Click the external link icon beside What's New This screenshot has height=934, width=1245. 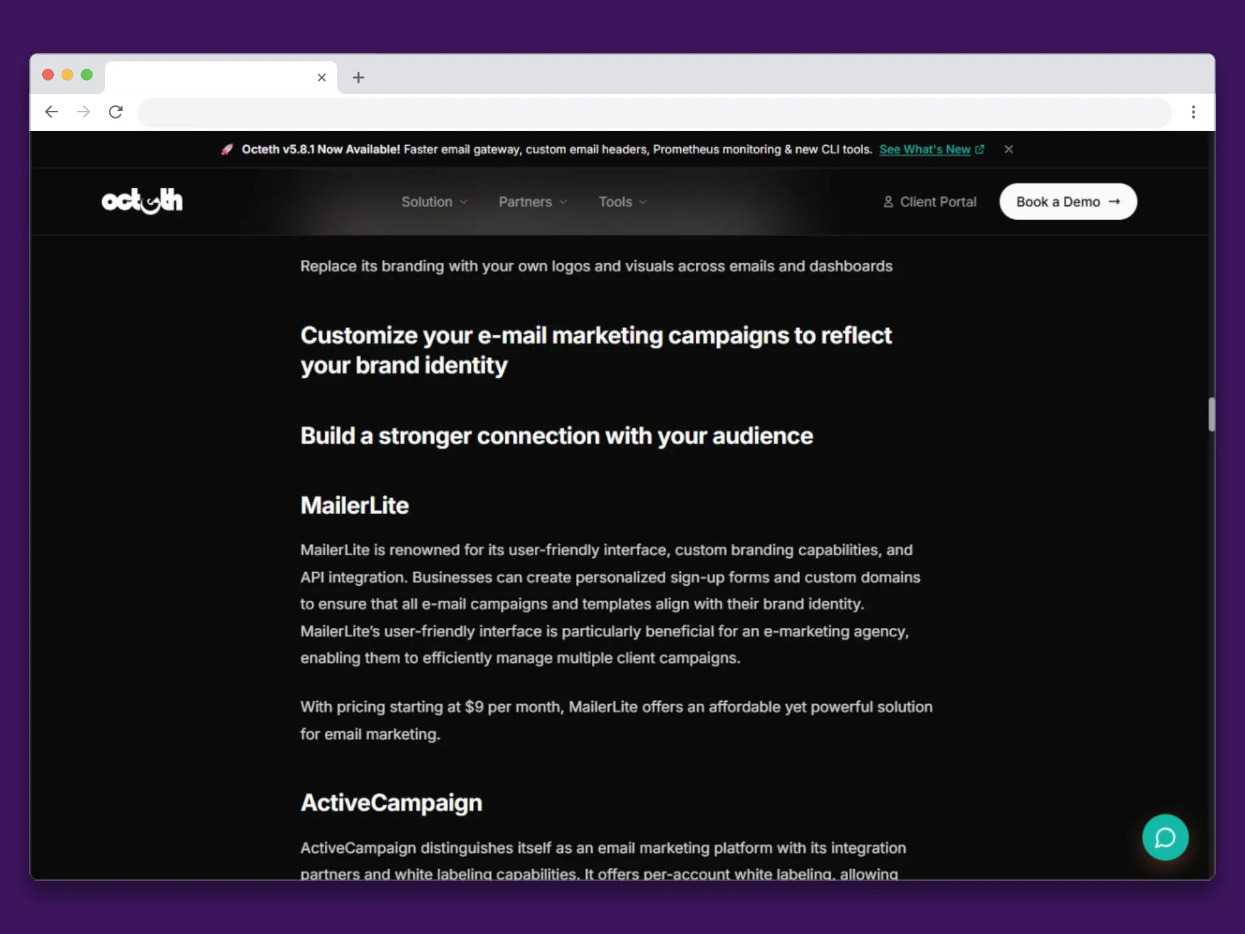(979, 149)
